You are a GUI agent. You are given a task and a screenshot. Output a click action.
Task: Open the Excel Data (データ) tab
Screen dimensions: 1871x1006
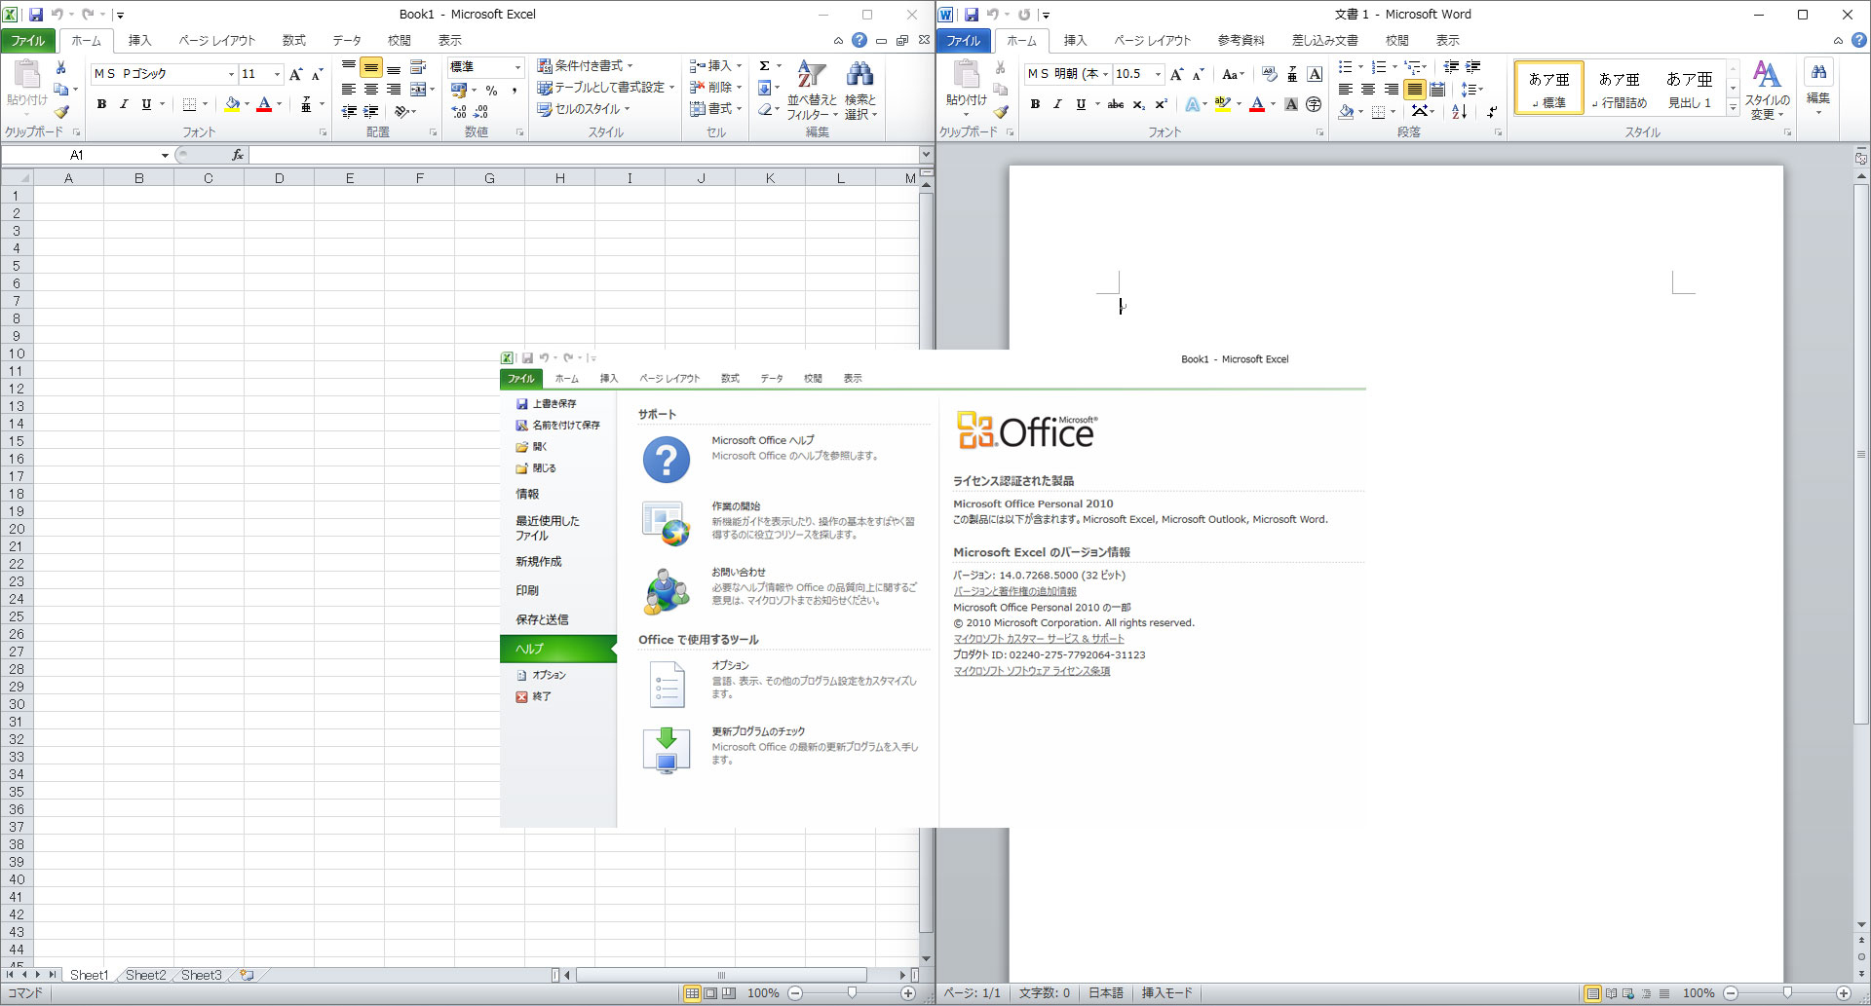[x=347, y=40]
